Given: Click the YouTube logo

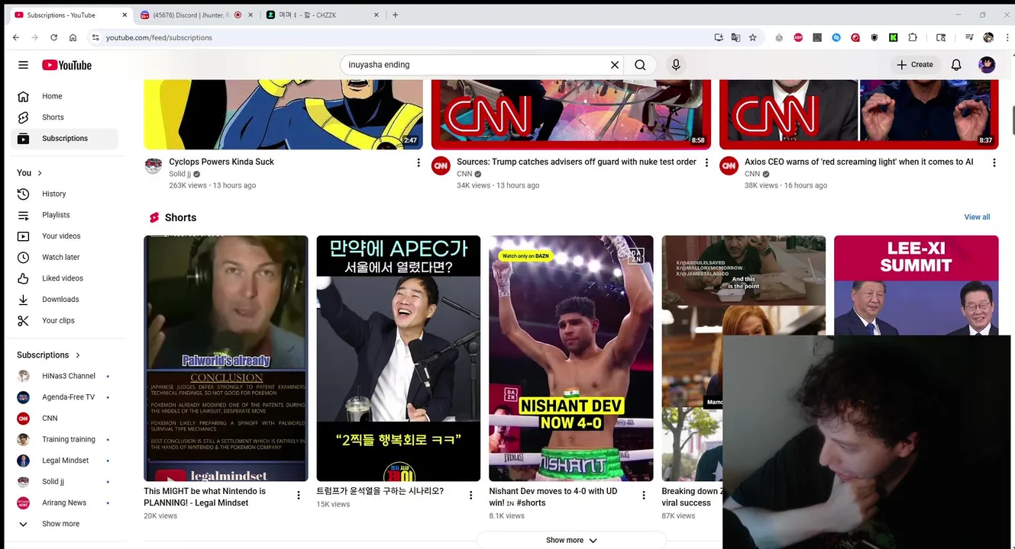Looking at the screenshot, I should coord(66,65).
